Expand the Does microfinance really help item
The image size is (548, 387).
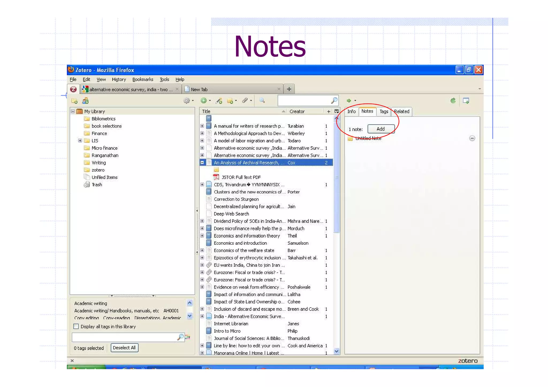pyautogui.click(x=202, y=228)
